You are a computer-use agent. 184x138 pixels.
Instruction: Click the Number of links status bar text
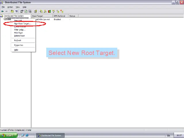16,130
